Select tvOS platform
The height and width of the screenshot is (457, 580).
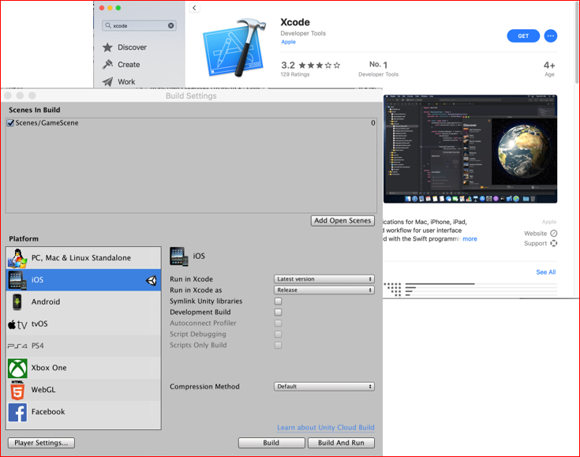point(84,324)
